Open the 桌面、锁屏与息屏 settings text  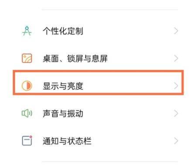(75, 58)
